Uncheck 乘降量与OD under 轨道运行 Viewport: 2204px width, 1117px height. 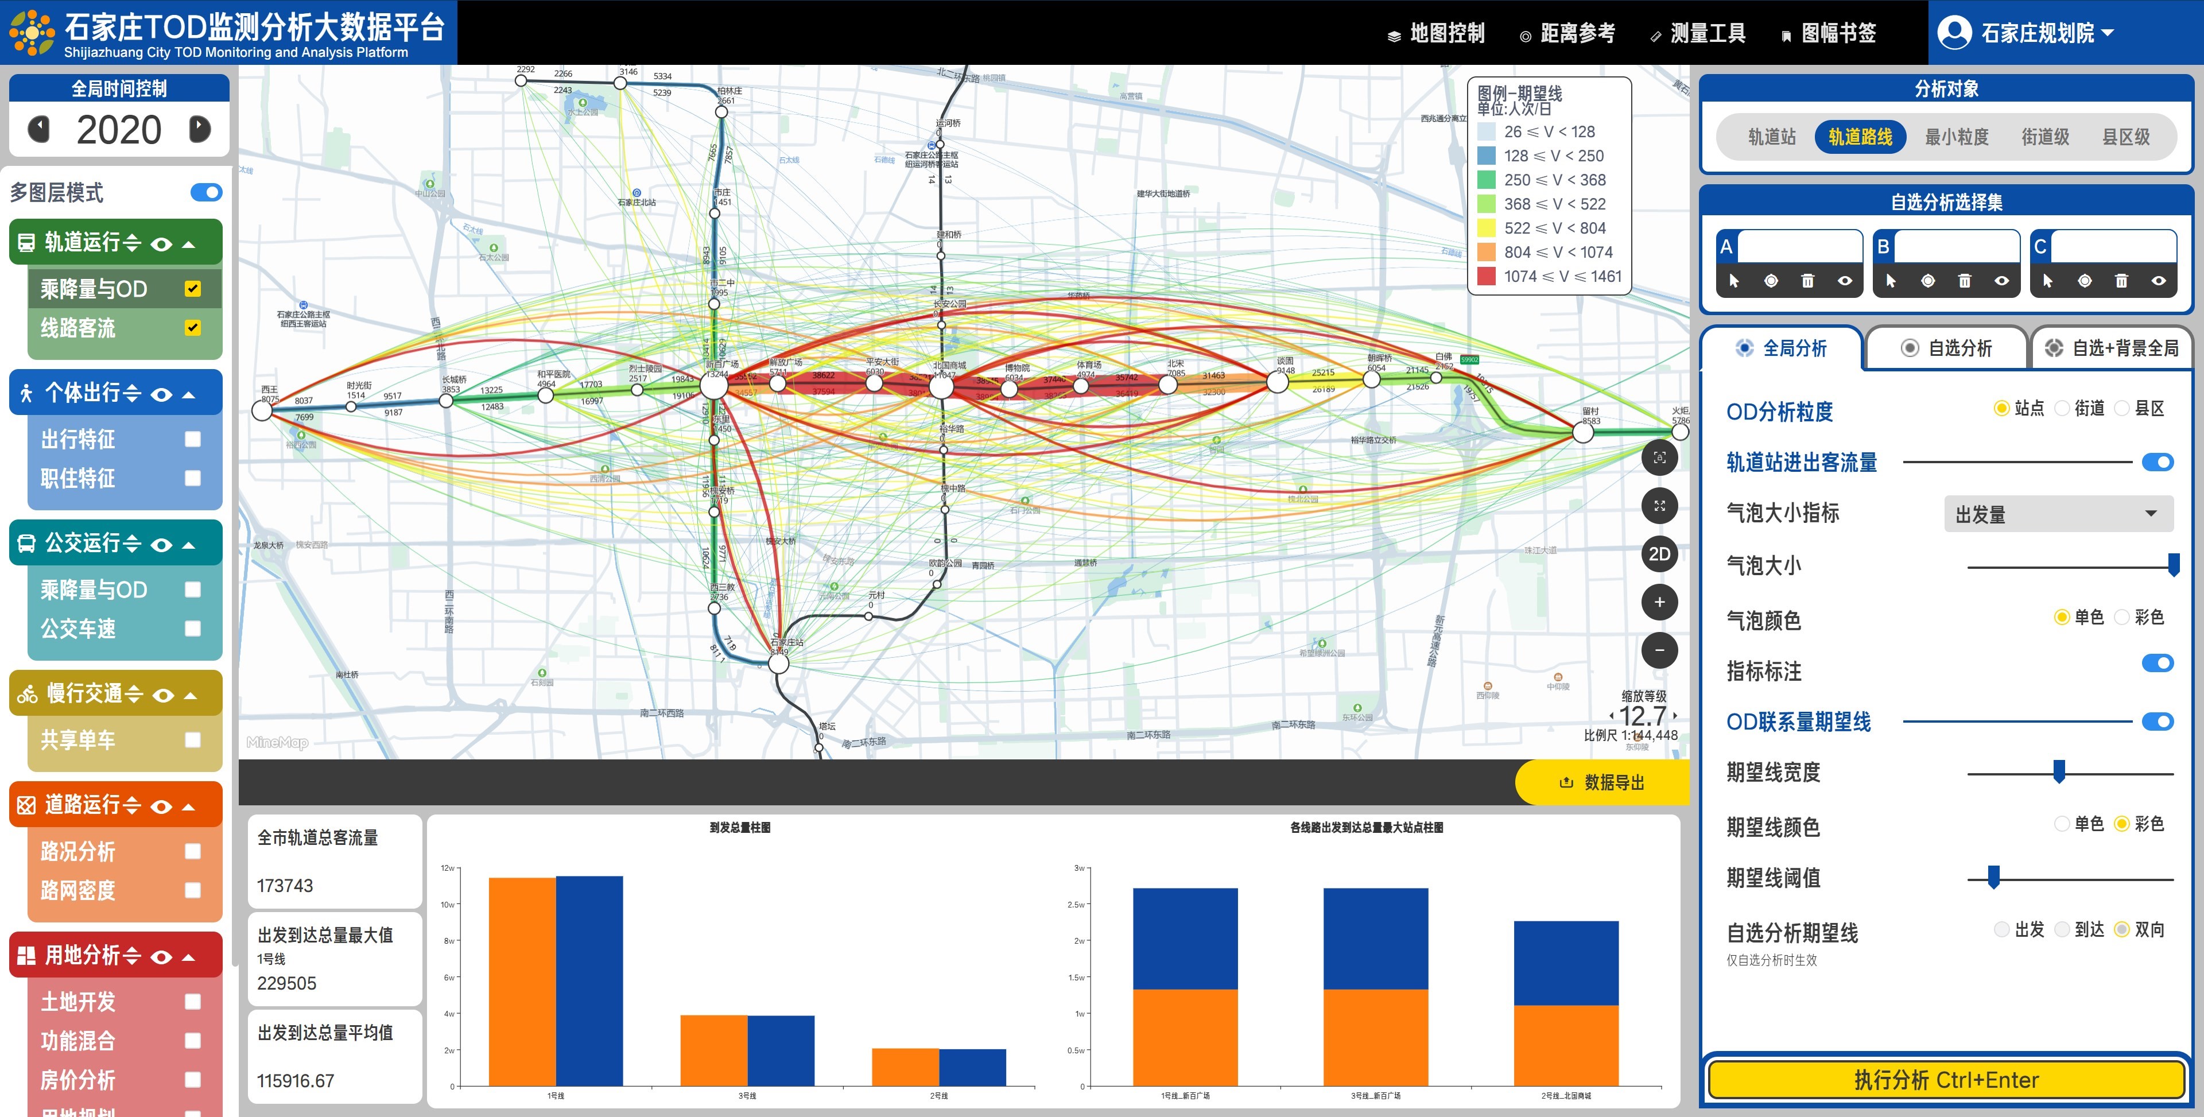pyautogui.click(x=193, y=289)
